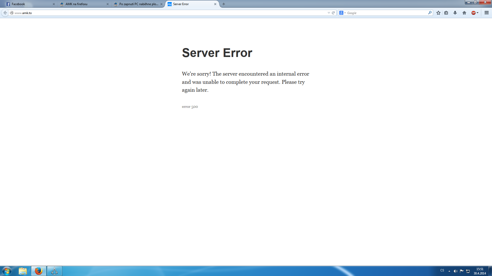Reload the page with the refresh icon
The height and width of the screenshot is (276, 492).
(x=333, y=13)
